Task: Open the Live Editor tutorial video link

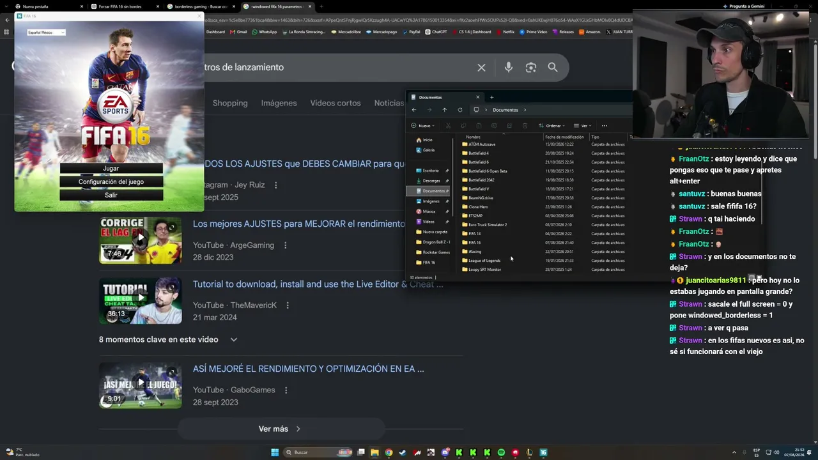Action: point(318,284)
